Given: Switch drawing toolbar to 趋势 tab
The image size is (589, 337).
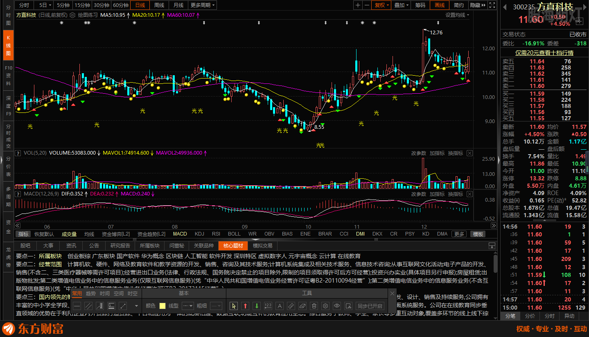Looking at the screenshot, I should tap(91, 293).
